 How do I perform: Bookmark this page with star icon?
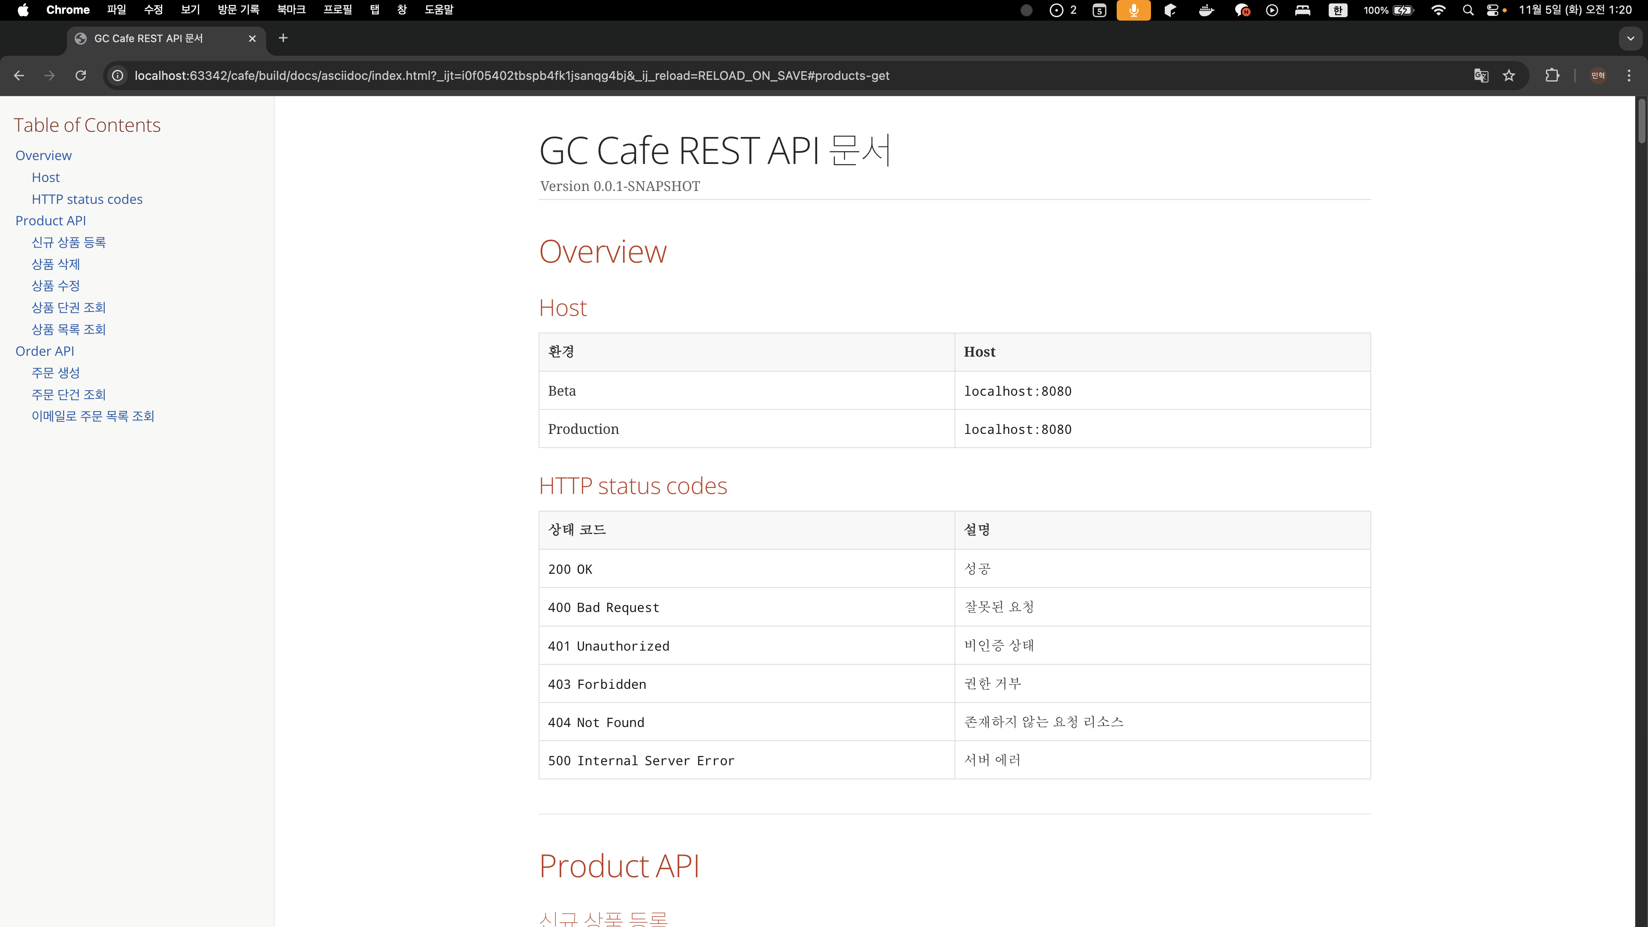[x=1509, y=76]
